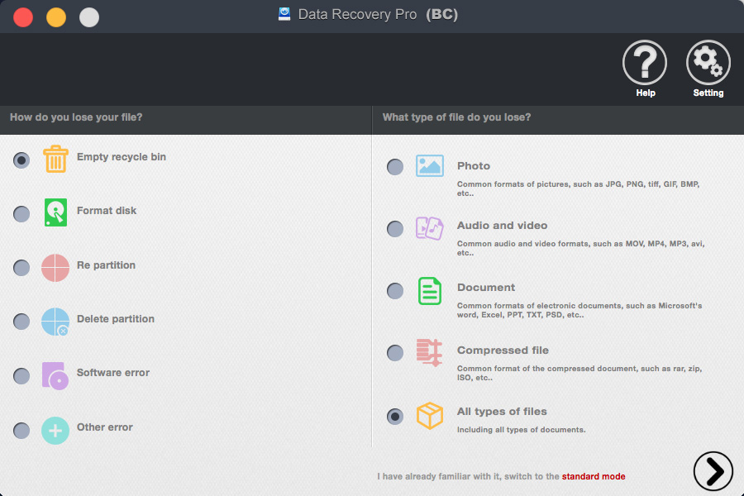Open Setting gear in the toolbar

tap(708, 64)
